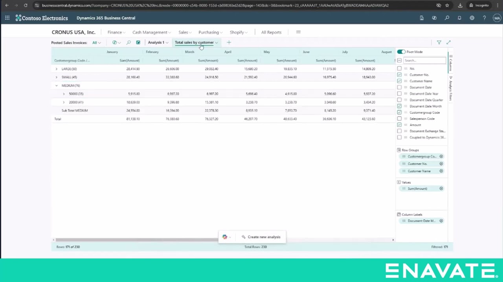Viewport: 503px width, 282px height.
Task: Open Copilot icon next to Create new analysis
Action: [225, 237]
